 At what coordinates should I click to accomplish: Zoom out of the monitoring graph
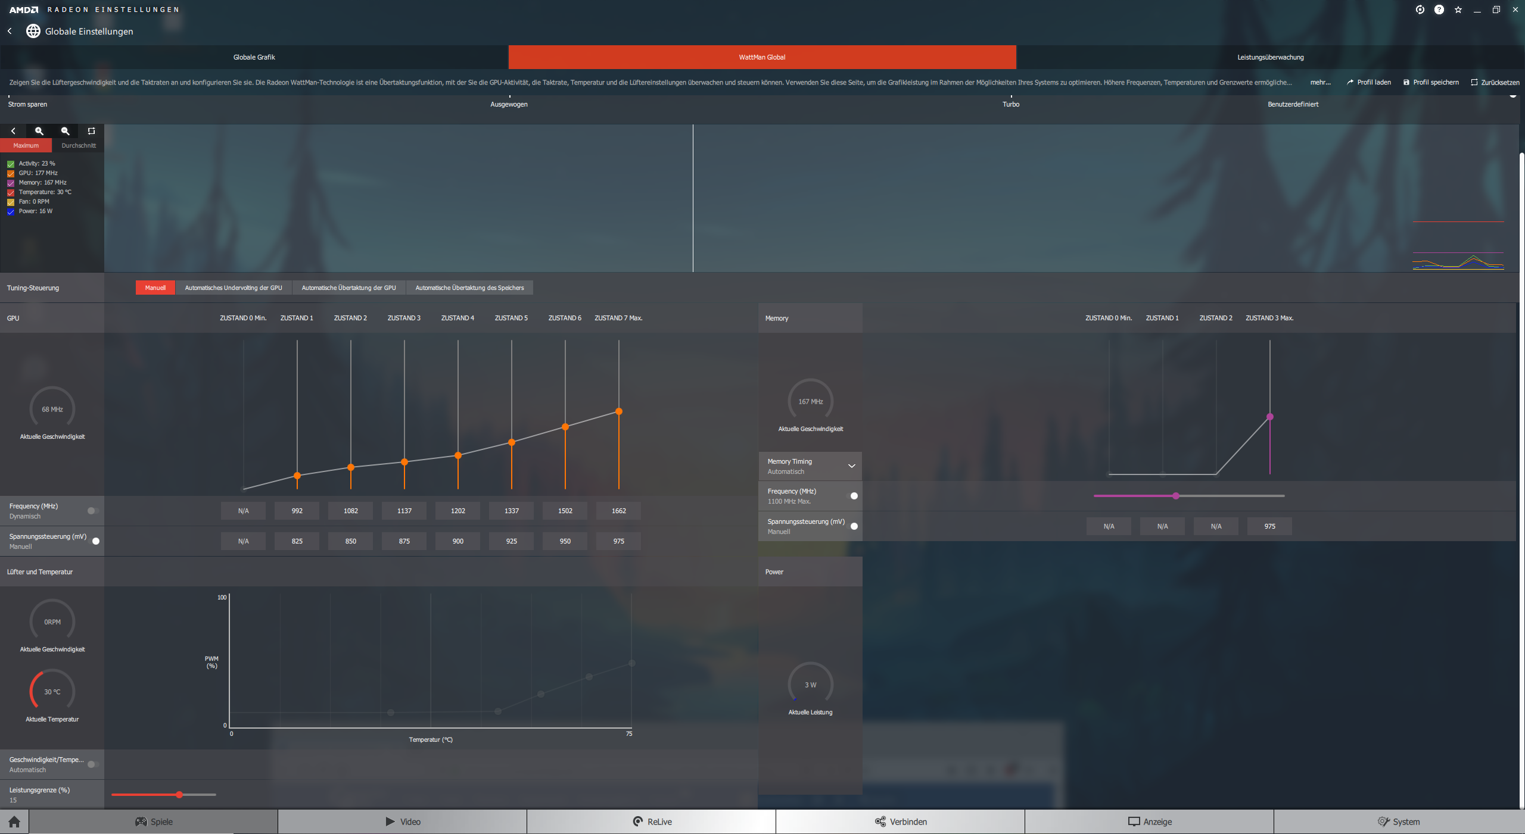[x=66, y=131]
